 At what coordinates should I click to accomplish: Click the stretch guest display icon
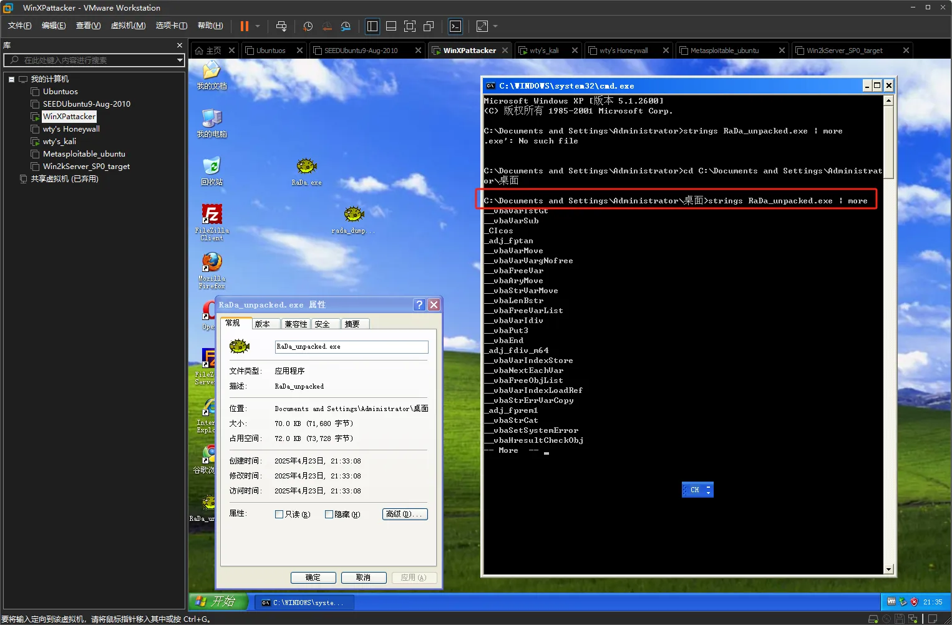[482, 26]
